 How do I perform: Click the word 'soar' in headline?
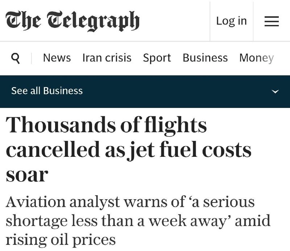point(27,175)
